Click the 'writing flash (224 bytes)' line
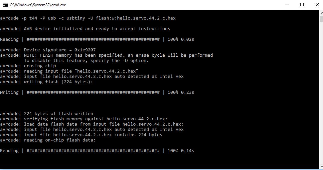 tap(47, 82)
